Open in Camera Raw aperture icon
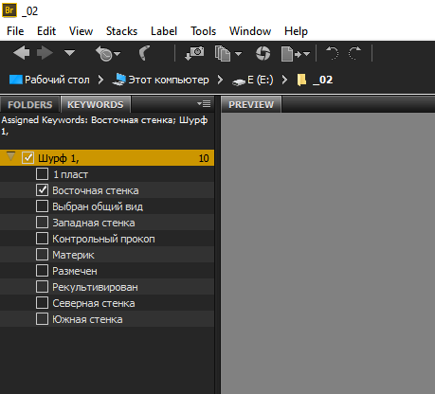 (263, 53)
